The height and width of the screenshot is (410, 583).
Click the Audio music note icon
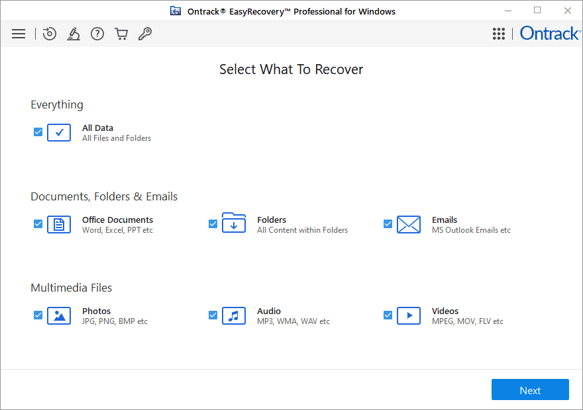click(234, 315)
